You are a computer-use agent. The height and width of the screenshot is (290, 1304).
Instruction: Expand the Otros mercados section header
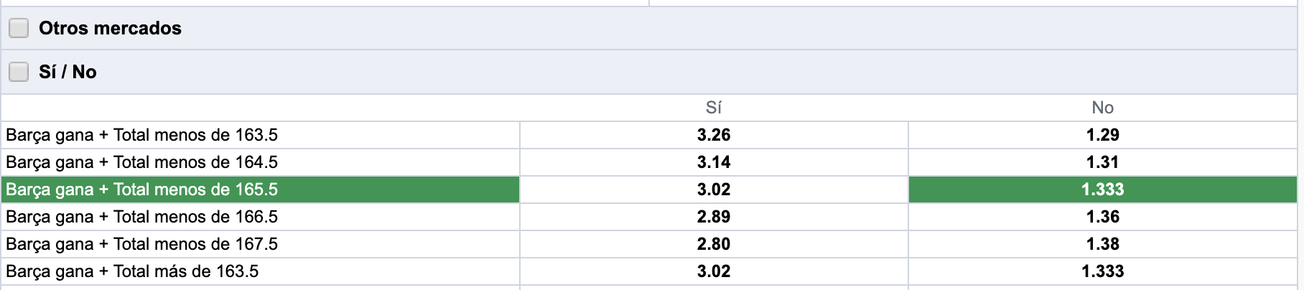pos(652,28)
